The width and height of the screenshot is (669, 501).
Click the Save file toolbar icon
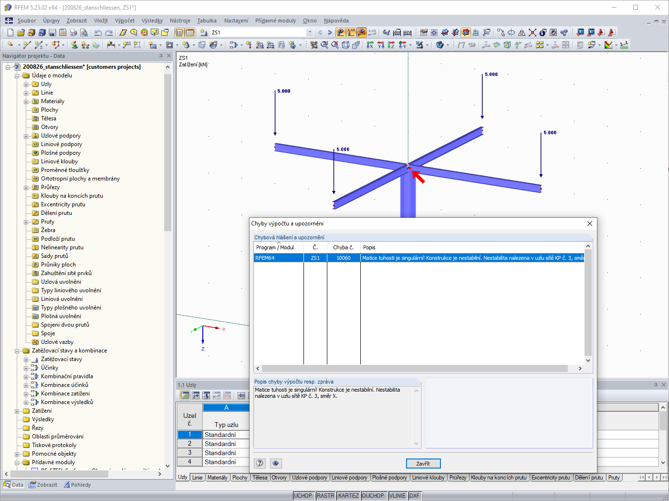click(52, 32)
